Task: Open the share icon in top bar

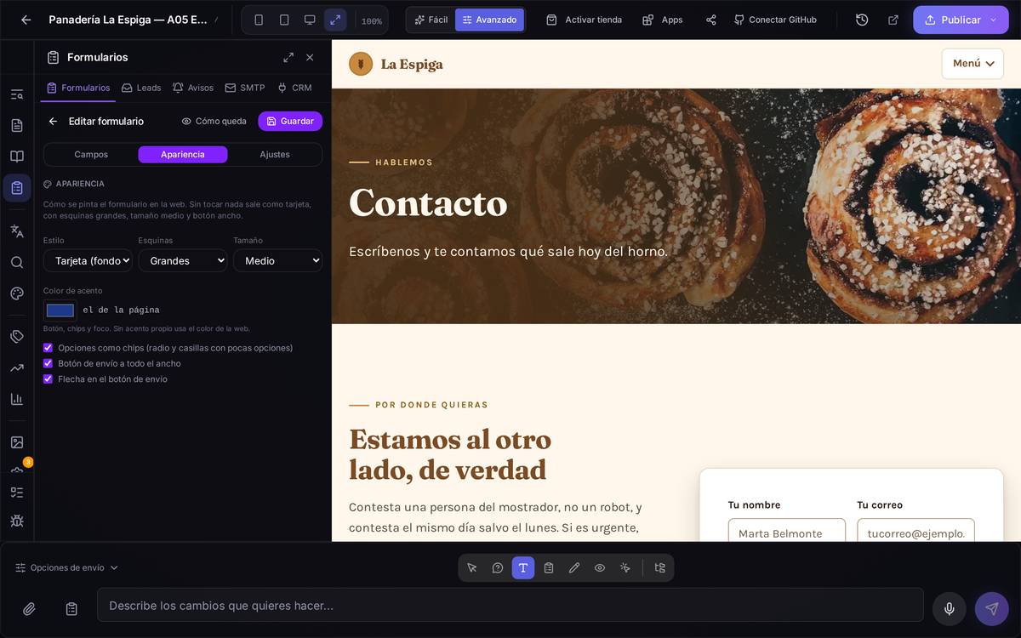Action: tap(711, 20)
